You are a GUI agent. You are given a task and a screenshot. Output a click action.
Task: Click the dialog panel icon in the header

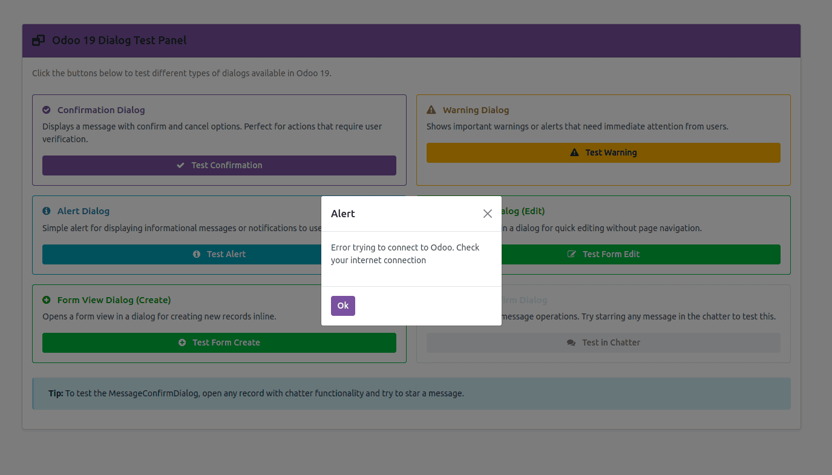[x=38, y=40]
